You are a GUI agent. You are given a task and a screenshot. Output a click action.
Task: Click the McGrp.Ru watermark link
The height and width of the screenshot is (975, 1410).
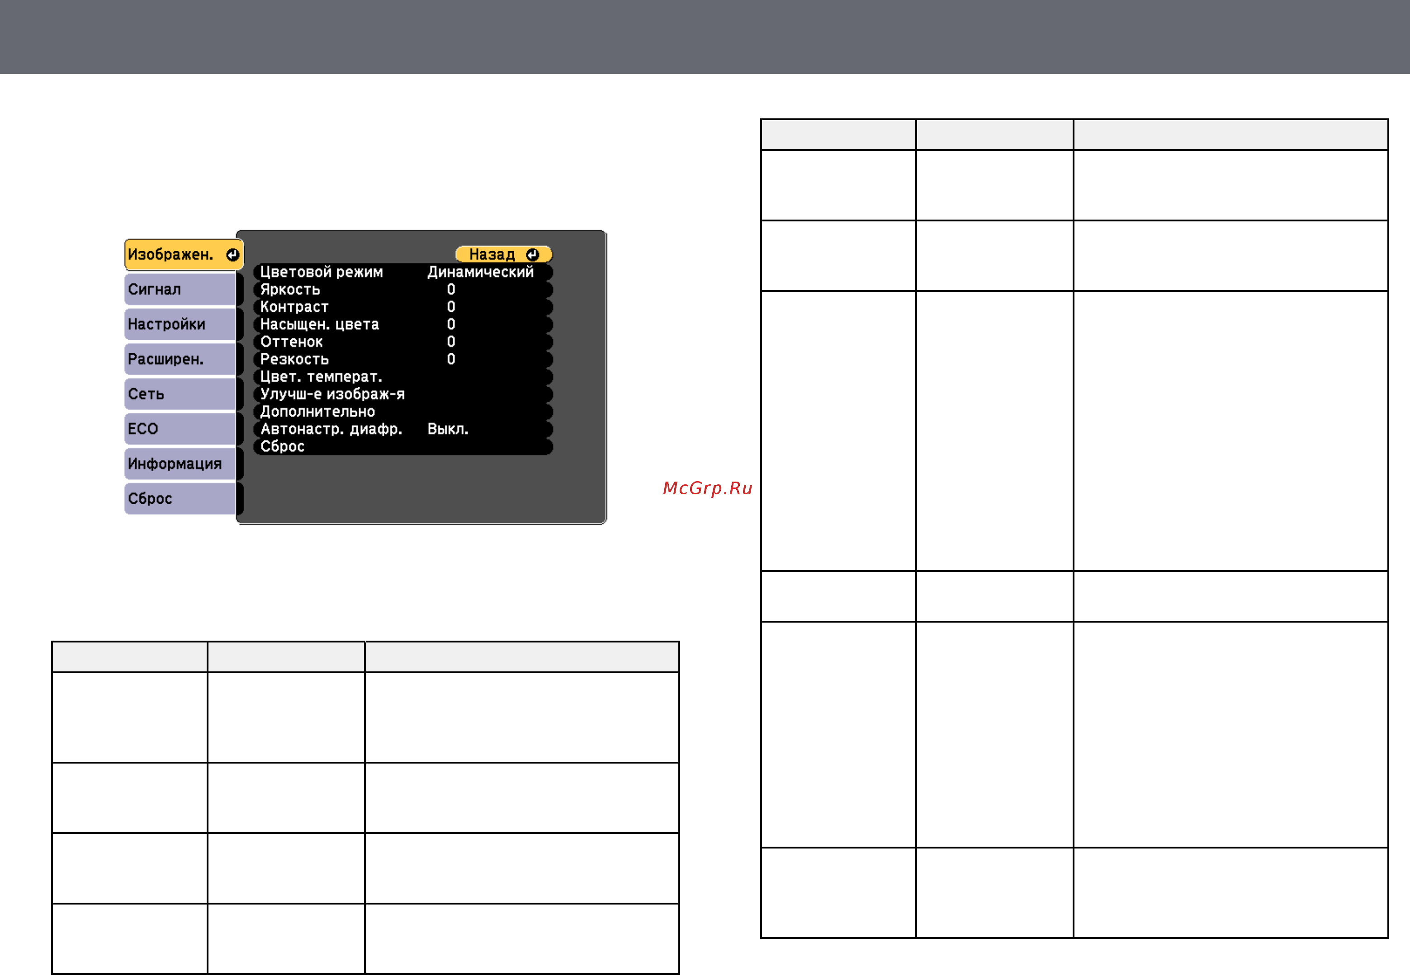coord(707,488)
